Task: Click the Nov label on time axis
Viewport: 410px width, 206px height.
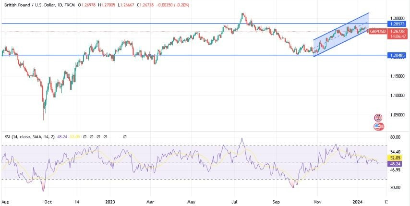Action: pos(317,202)
